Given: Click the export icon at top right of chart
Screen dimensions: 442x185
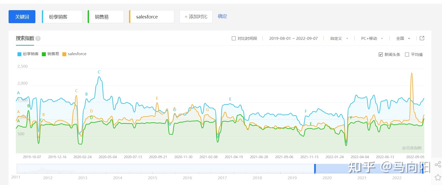Looking at the screenshot, I should (x=422, y=38).
